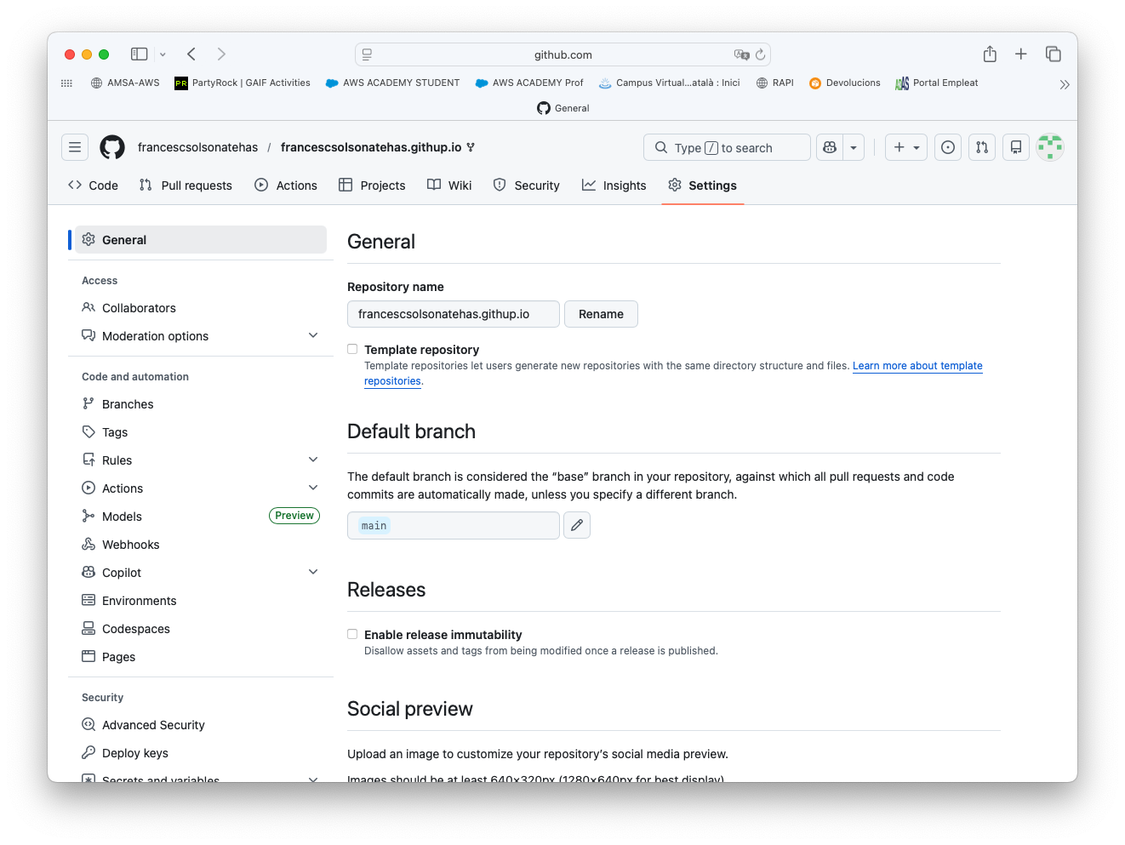Click the GitHub logo home icon

[x=112, y=147]
